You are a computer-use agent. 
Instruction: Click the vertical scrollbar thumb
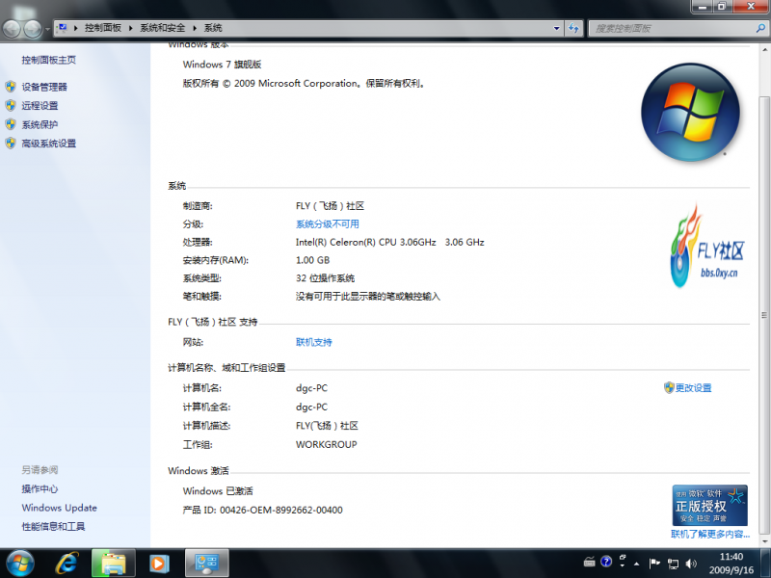click(x=764, y=315)
